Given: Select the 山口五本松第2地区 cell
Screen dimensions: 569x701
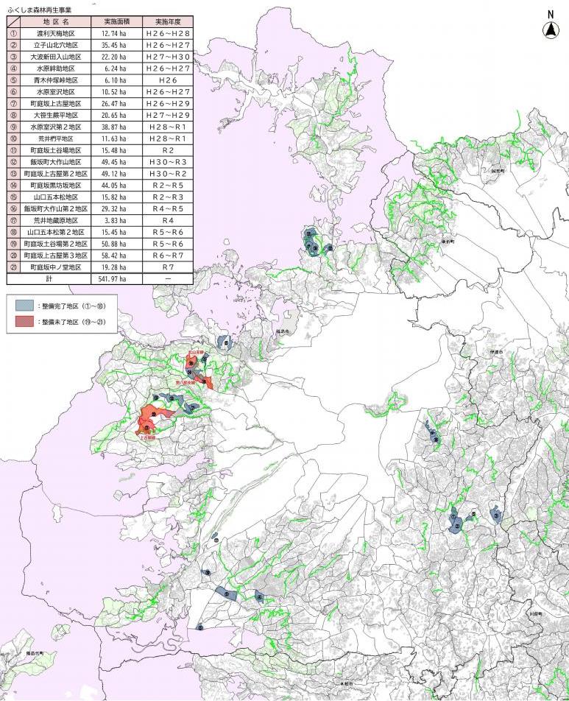Looking at the screenshot, I should pos(56,232).
